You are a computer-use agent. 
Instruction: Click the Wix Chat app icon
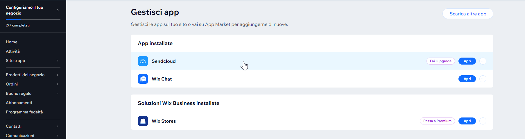coord(143,79)
